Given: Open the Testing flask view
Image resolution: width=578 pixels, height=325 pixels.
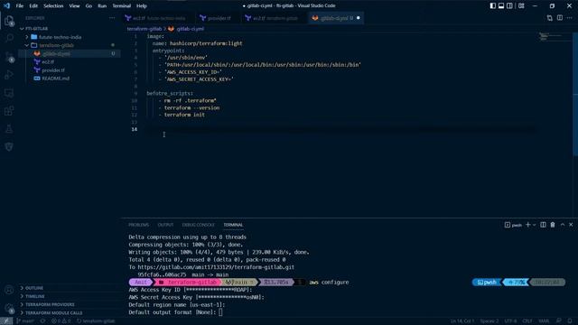Looking at the screenshot, I should 9,128.
